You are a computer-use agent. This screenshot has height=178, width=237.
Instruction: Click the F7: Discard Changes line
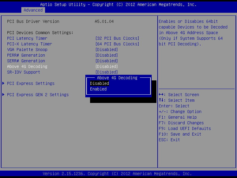181,123
